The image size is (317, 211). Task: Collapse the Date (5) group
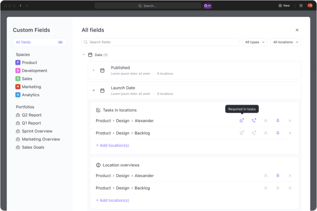[83, 55]
